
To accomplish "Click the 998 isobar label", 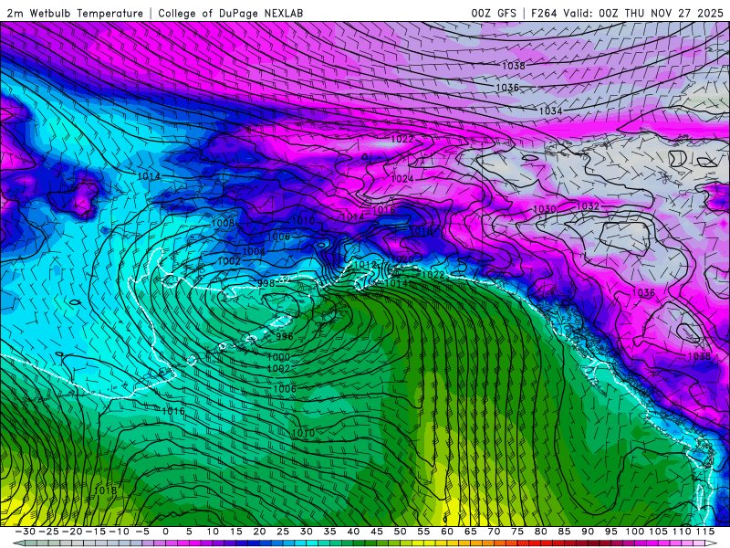I will click(x=266, y=283).
